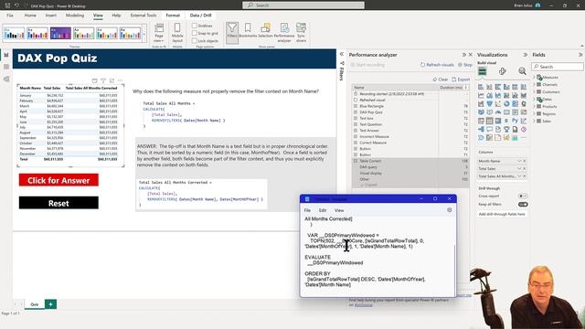Choose the Decomposition tree visual
585x329 pixels.
[x=481, y=130]
